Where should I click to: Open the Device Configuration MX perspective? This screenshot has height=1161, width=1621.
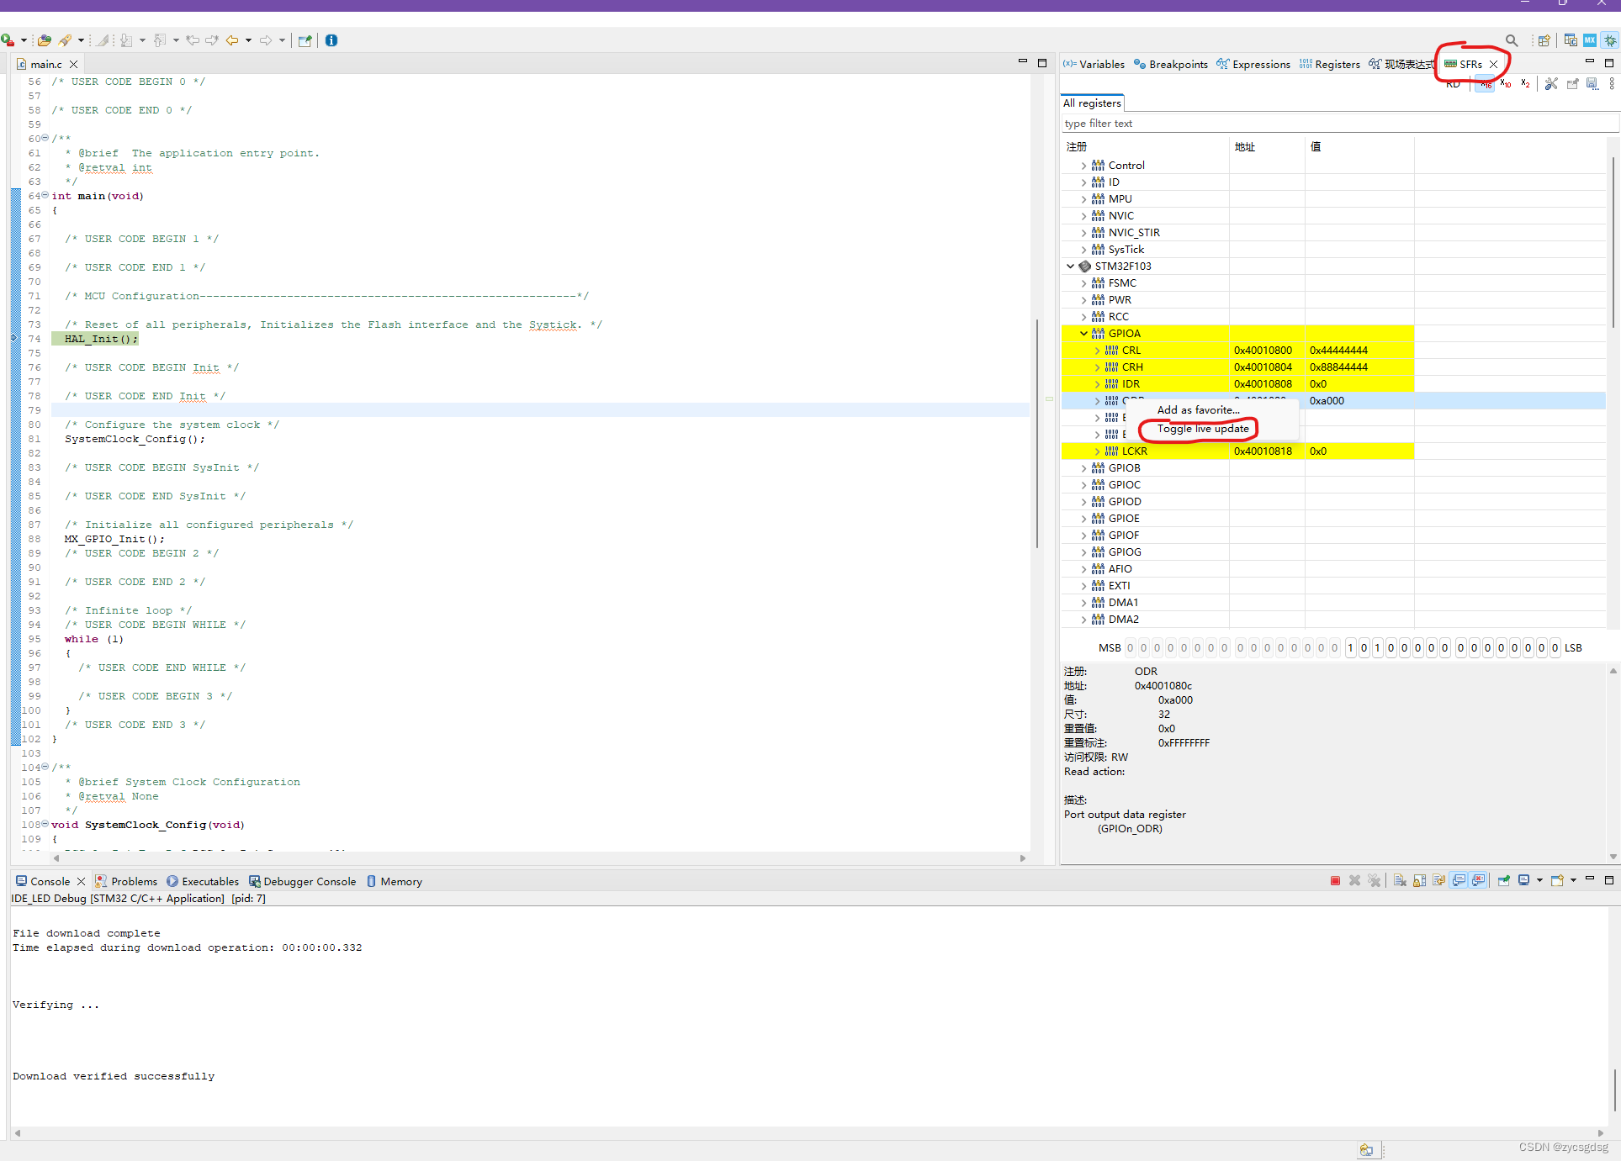pyautogui.click(x=1590, y=40)
